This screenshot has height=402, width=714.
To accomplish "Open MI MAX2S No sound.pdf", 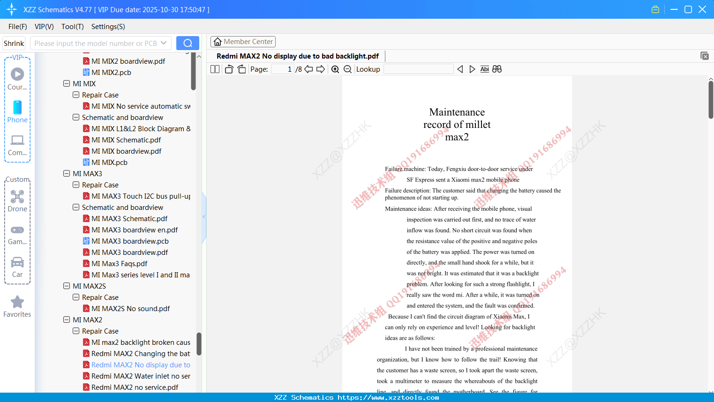I will 130,309.
